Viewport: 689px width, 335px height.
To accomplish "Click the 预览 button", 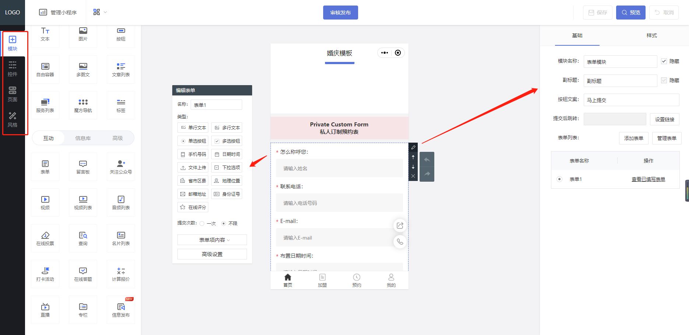I will pos(631,13).
